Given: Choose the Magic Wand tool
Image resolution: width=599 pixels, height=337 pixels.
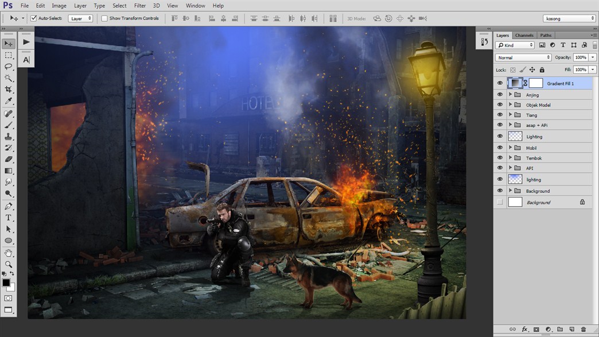Looking at the screenshot, I should click(9, 78).
